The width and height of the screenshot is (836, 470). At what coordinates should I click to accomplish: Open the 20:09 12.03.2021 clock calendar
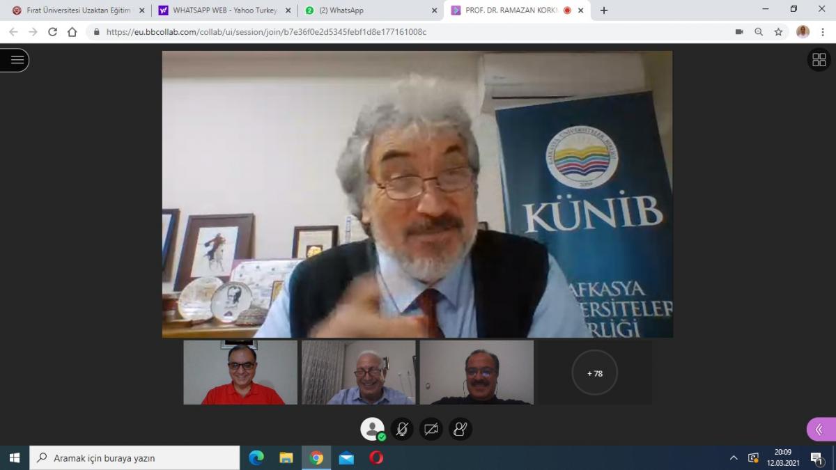point(783,457)
